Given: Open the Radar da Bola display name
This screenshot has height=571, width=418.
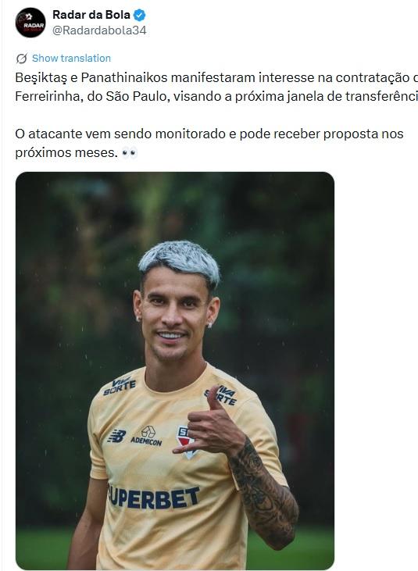Looking at the screenshot, I should pyautogui.click(x=91, y=15).
